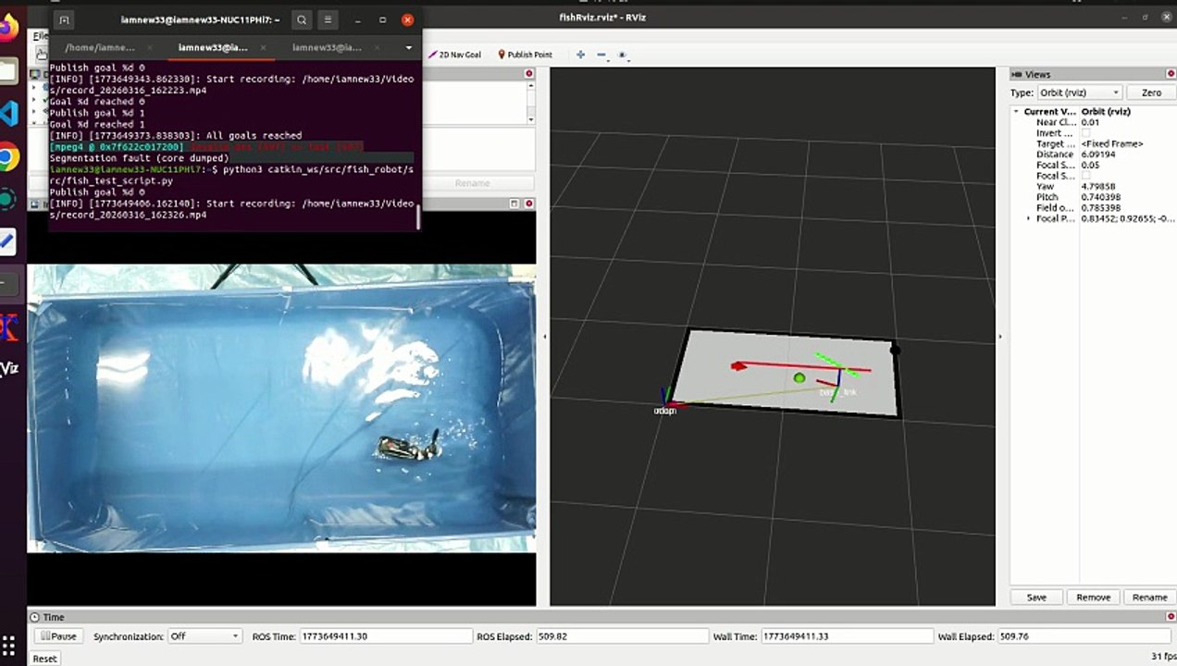The height and width of the screenshot is (666, 1177).
Task: Click the terminal scrollbar handle
Action: coord(419,217)
